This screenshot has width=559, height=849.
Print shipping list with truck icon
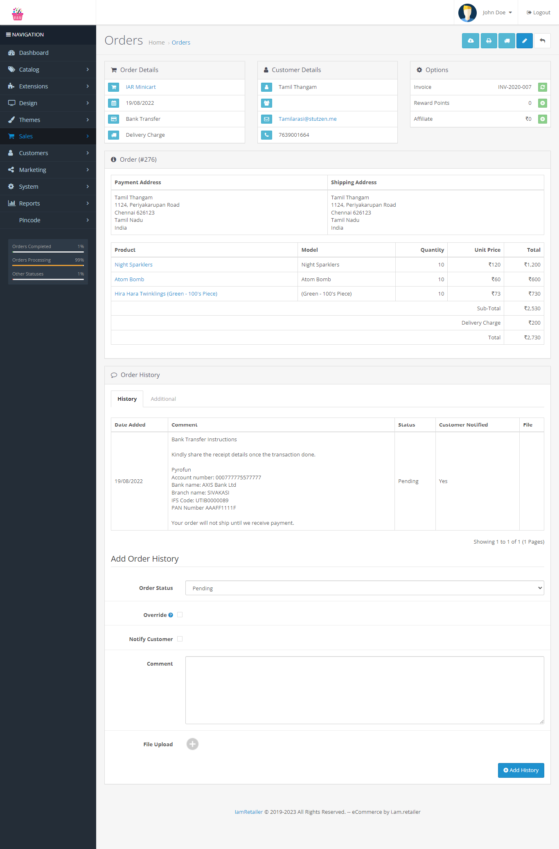pyautogui.click(x=507, y=41)
